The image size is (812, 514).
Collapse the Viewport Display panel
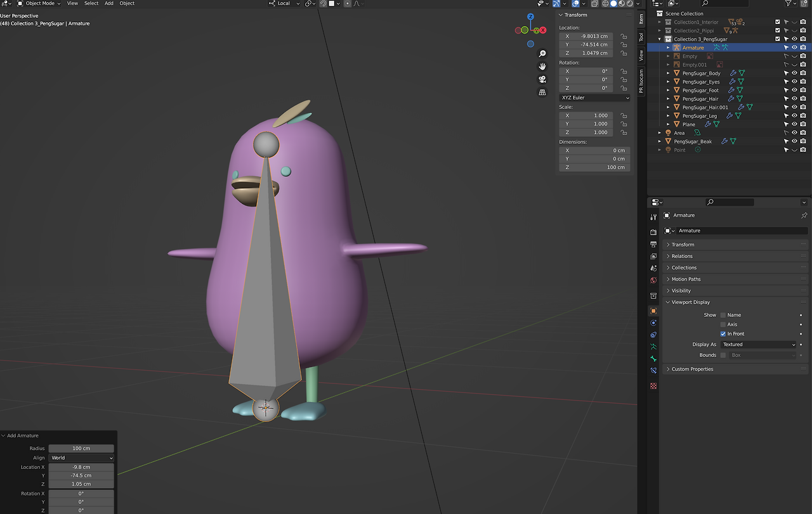click(735, 302)
